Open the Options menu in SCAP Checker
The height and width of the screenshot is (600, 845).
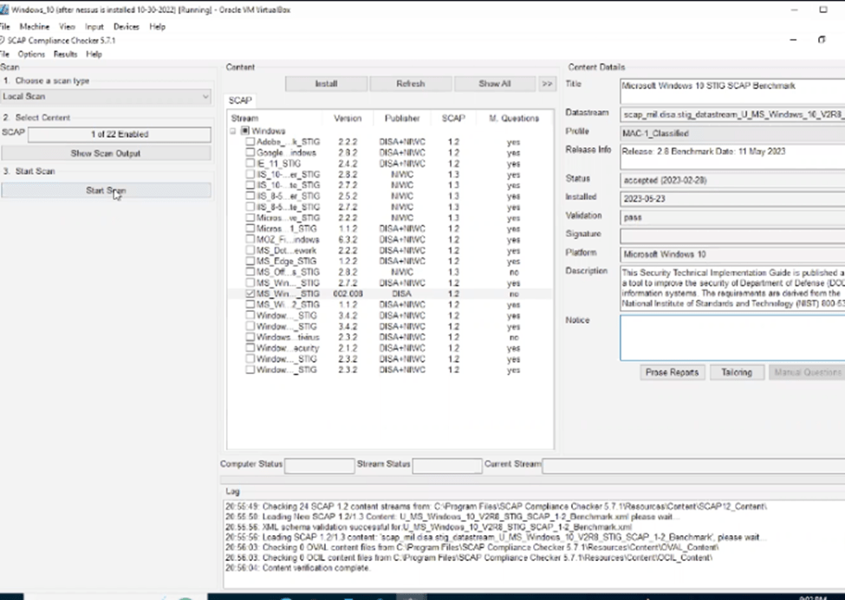(x=31, y=54)
